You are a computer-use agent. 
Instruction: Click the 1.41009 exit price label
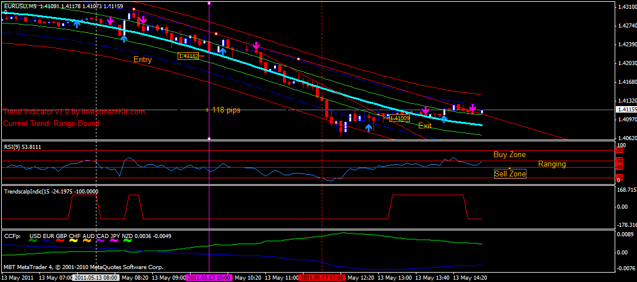click(x=399, y=118)
